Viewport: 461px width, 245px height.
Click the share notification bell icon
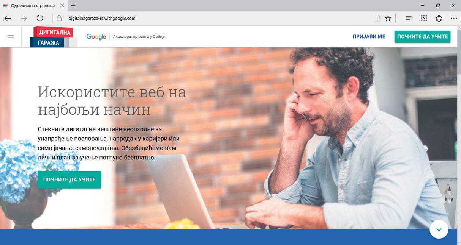(x=439, y=18)
